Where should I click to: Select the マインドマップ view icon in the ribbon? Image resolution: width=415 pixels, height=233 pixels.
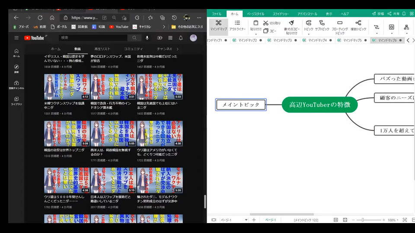pyautogui.click(x=218, y=23)
